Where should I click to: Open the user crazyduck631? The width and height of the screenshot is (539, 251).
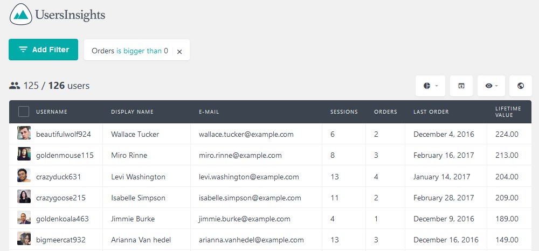[58, 177]
